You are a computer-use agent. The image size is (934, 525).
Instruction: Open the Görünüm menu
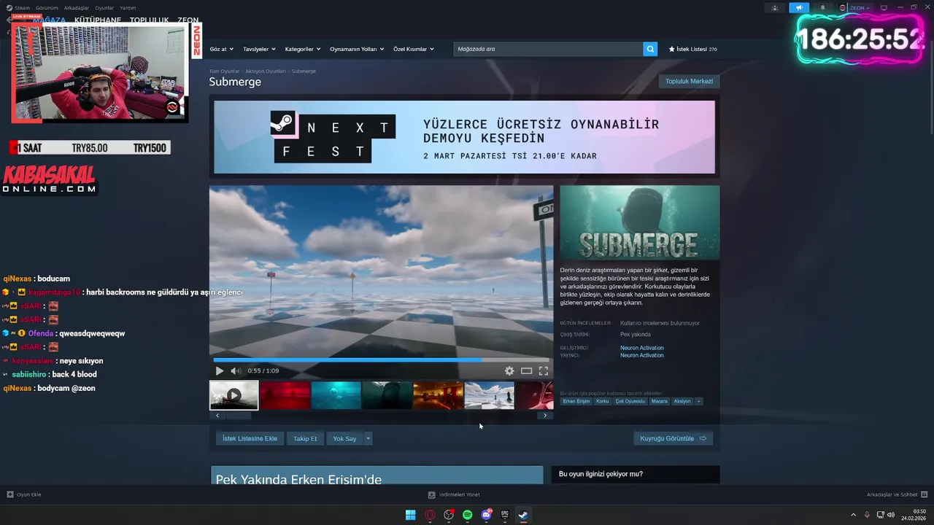pyautogui.click(x=47, y=8)
